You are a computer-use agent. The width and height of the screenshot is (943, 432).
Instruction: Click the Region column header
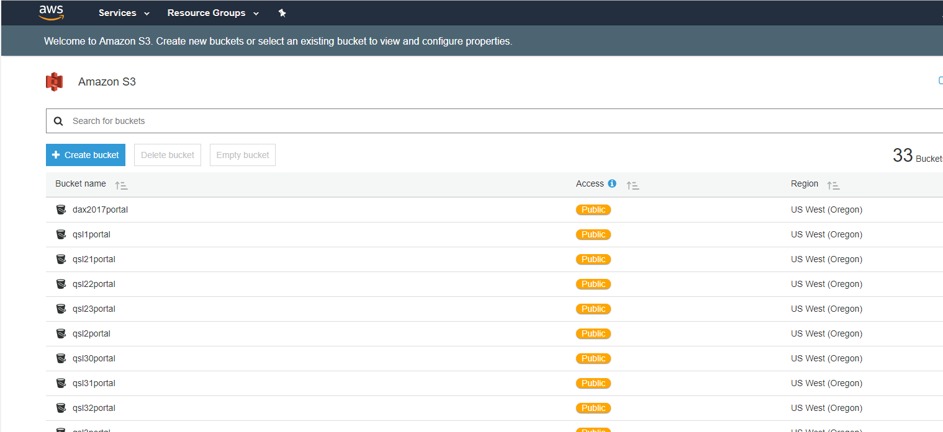[805, 183]
